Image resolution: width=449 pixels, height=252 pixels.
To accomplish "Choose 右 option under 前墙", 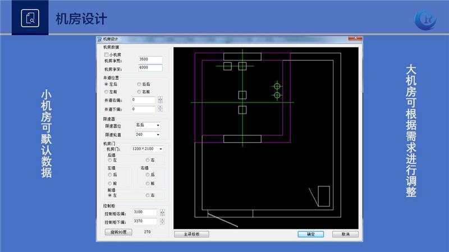I will (147, 195).
